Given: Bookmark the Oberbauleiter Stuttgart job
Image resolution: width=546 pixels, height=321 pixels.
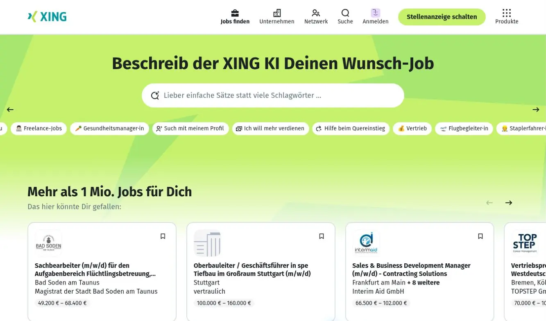Looking at the screenshot, I should pos(322,236).
